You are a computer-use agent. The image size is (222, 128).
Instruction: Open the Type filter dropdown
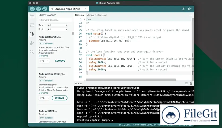pyautogui.click(x=57, y=25)
